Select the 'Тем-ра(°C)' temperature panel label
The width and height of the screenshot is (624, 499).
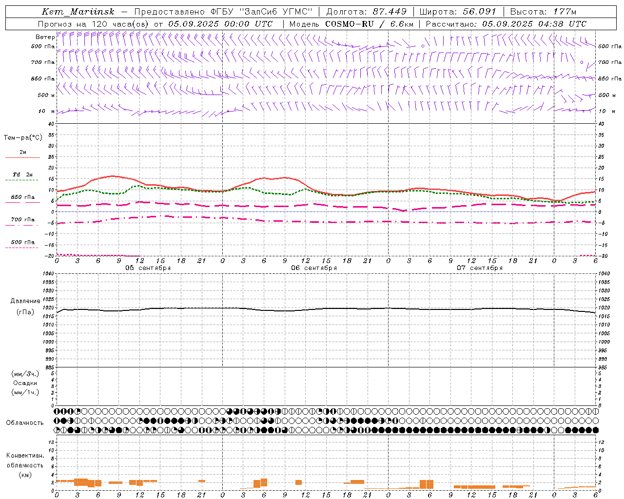click(x=23, y=138)
